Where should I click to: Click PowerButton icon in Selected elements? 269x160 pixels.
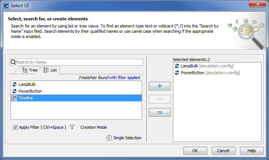177,73
